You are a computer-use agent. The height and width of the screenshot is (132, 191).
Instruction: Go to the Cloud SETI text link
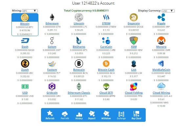pyautogui.click(x=106, y=93)
